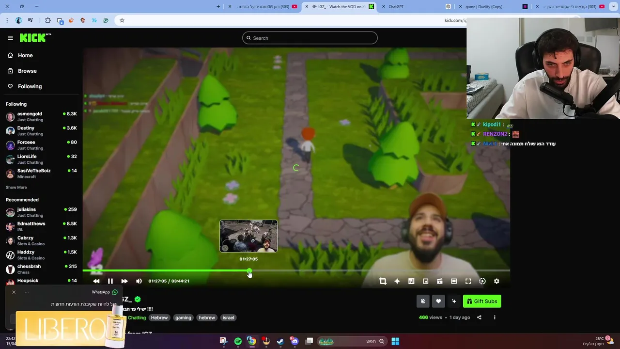Viewport: 620px width, 349px height.
Task: Rewind the VOD with the backward button
Action: (96, 281)
